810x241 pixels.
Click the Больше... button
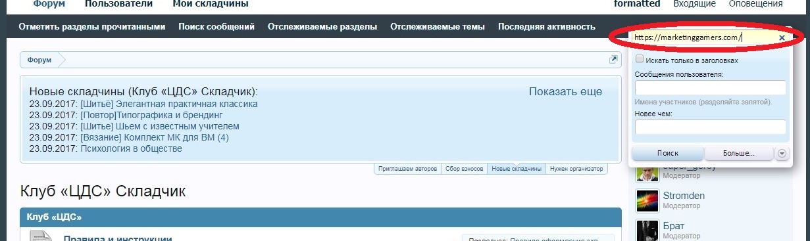739,153
